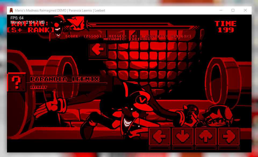The image size is (258, 157).
Task: Click the question mark block icon
Action: (16, 82)
